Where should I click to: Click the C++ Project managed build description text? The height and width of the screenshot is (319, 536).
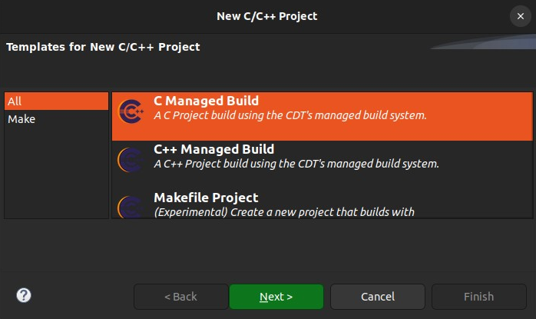[296, 164]
